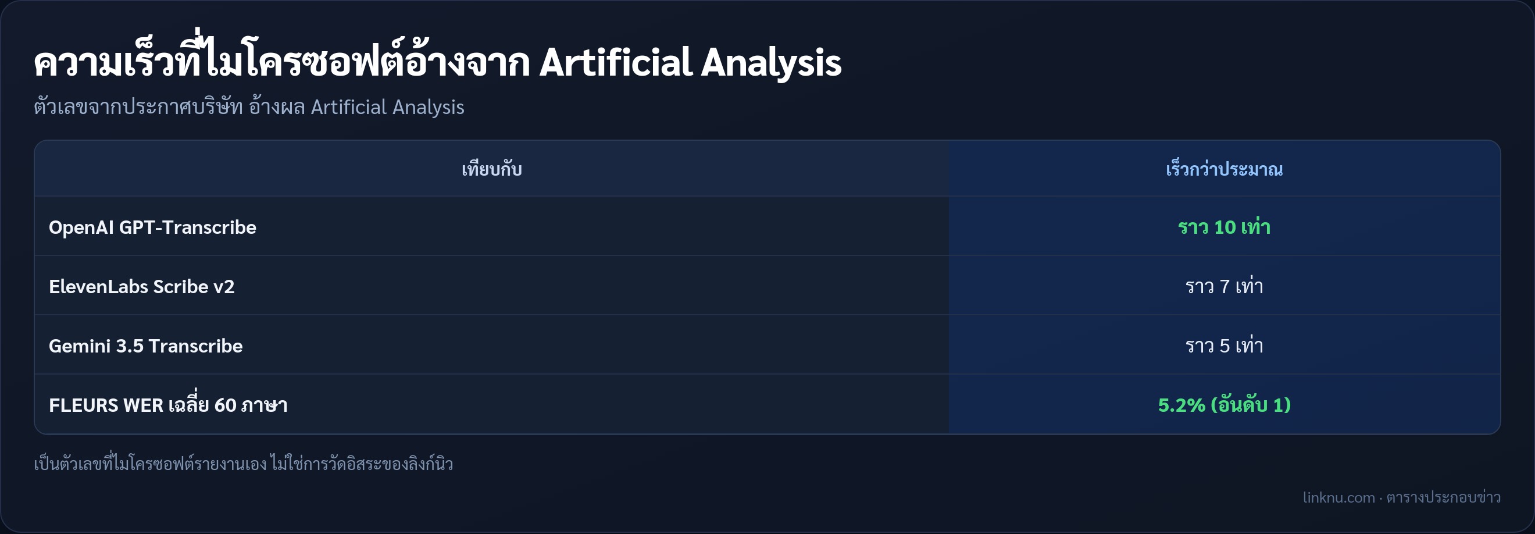
Task: Select the OpenAI GPT-Transcribe row label
Action: click(x=152, y=227)
